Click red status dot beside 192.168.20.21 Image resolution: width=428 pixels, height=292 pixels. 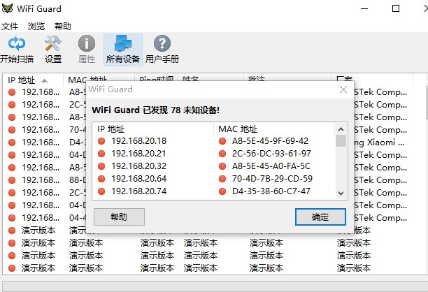pyautogui.click(x=101, y=154)
